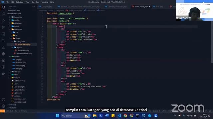Viewport: 213px width, 119px height.
Task: Open the View menu
Action: (x=27, y=2)
